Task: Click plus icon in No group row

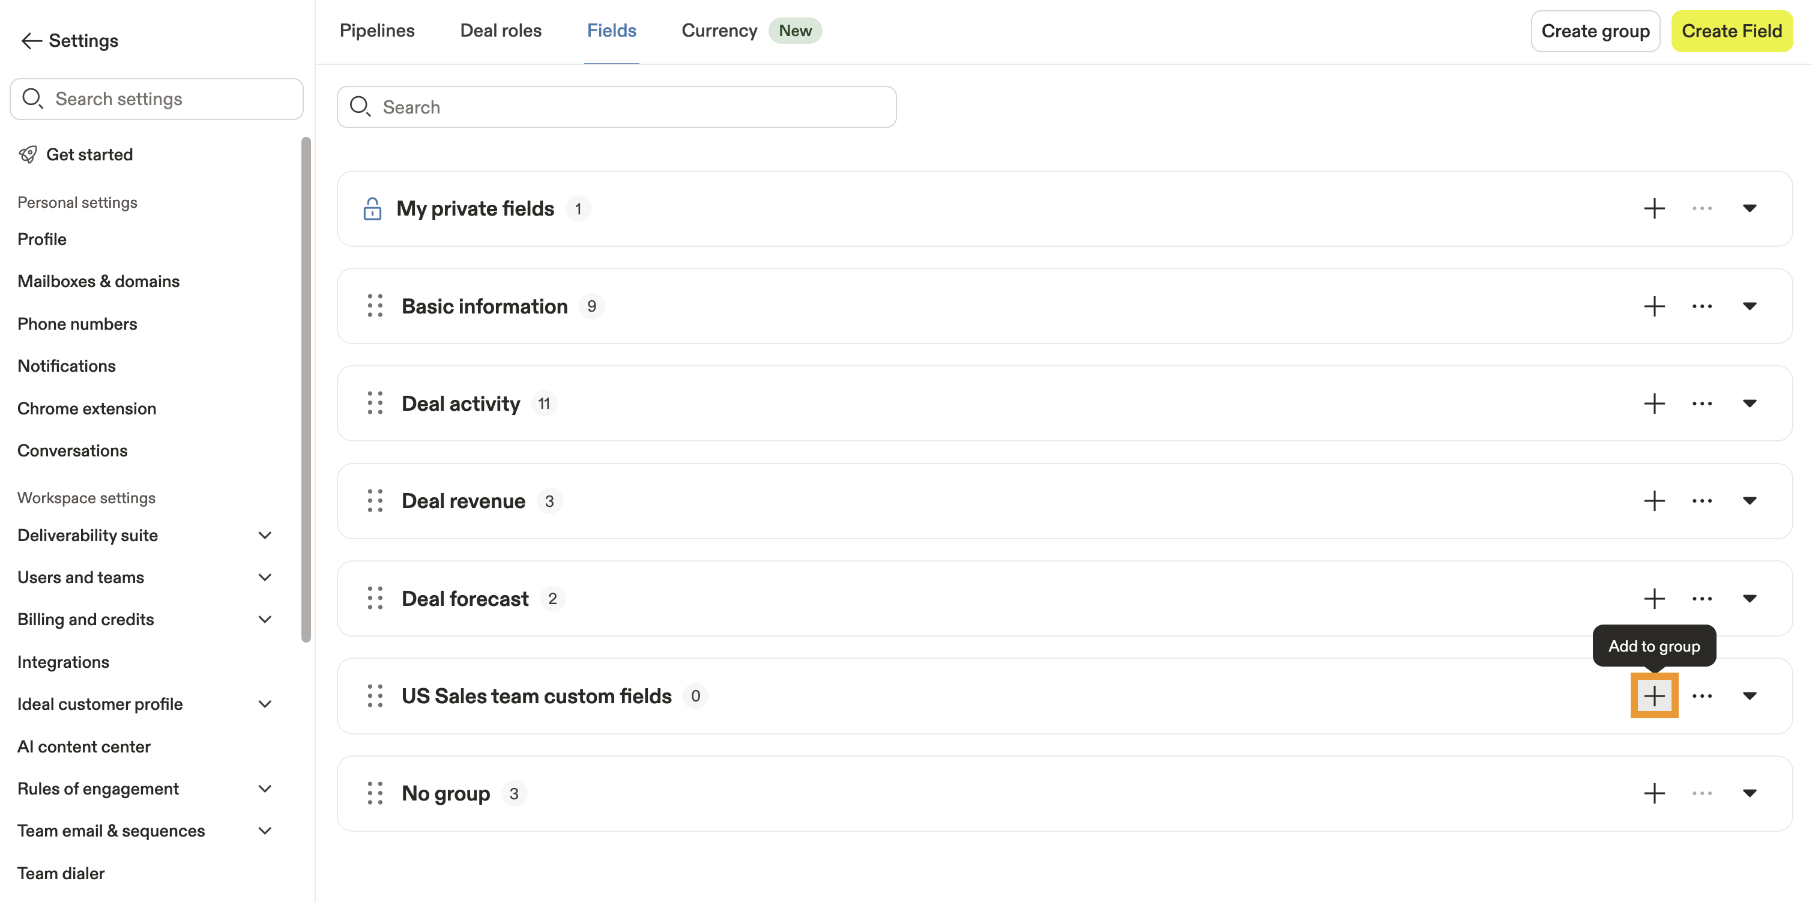Action: [1653, 793]
